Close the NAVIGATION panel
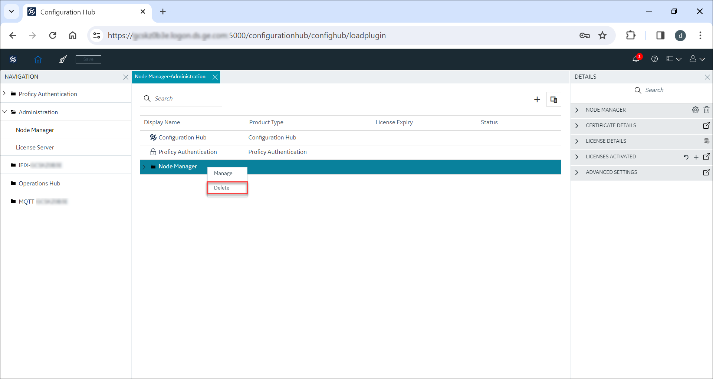713x379 pixels. pyautogui.click(x=125, y=77)
